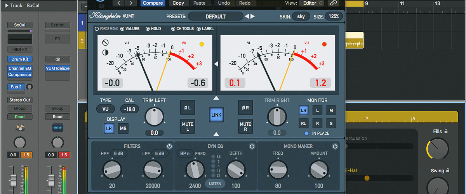The height and width of the screenshot is (194, 466).
Task: Select MS display mode
Action: coord(123,128)
